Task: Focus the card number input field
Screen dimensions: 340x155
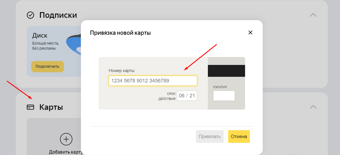Action: [x=153, y=80]
